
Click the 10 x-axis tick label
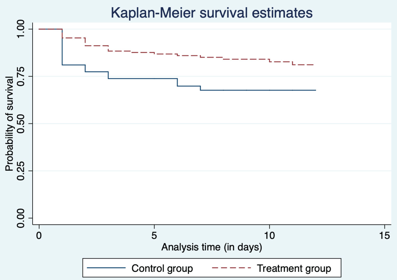[x=269, y=235]
